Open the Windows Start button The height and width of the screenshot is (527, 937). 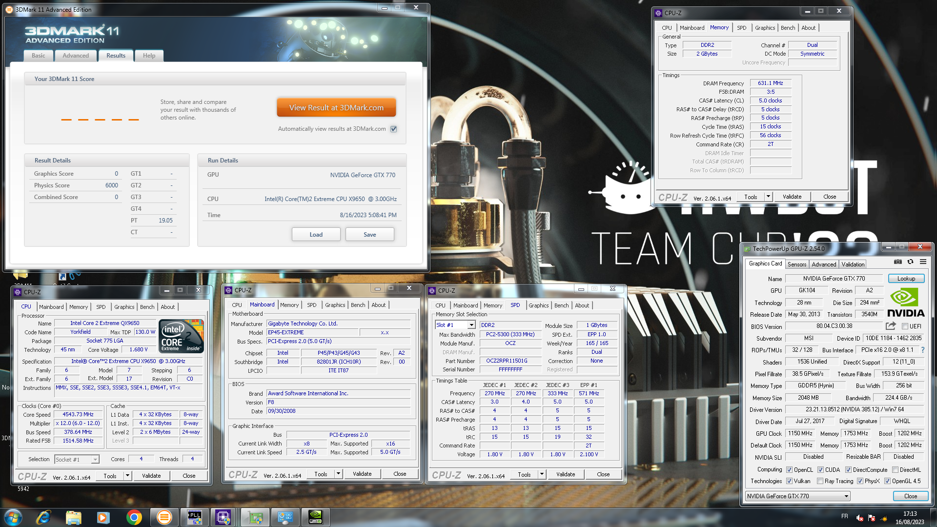pos(13,517)
